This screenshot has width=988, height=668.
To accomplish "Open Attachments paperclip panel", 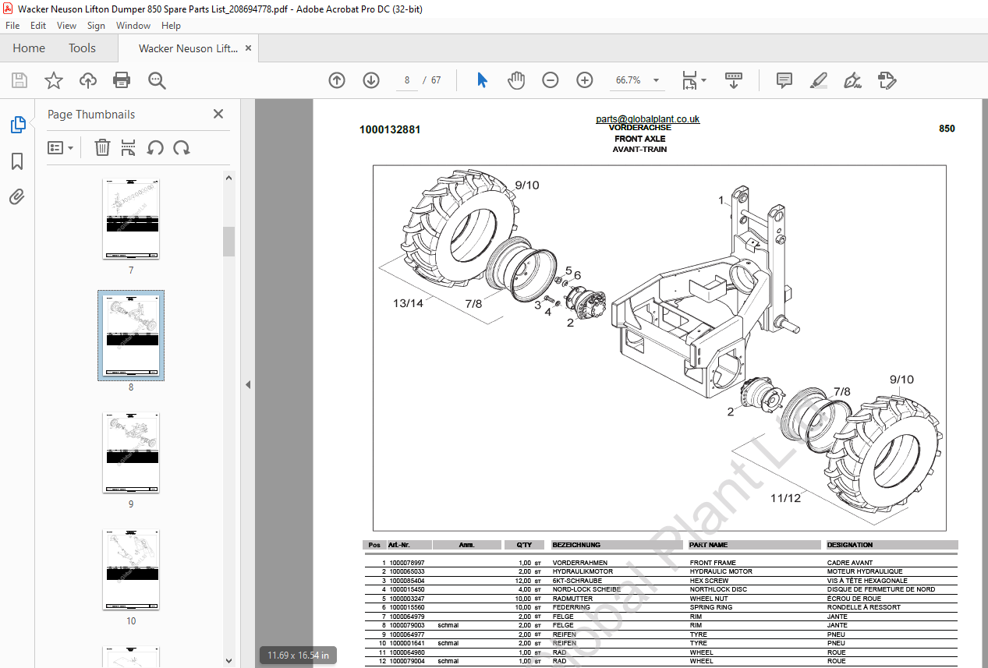I will coord(17,197).
